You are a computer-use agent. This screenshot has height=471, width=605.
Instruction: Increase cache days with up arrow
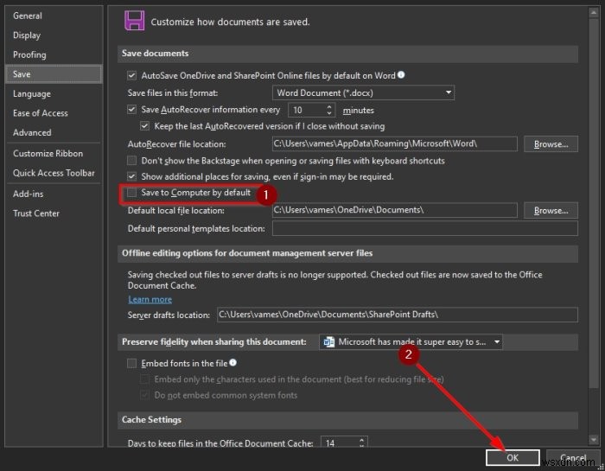click(361, 440)
